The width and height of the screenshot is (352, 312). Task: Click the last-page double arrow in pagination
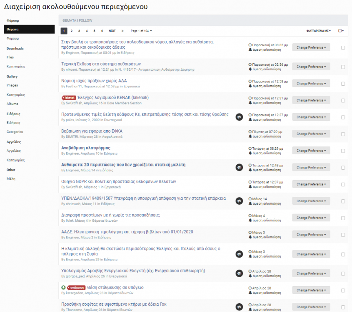[122, 31]
